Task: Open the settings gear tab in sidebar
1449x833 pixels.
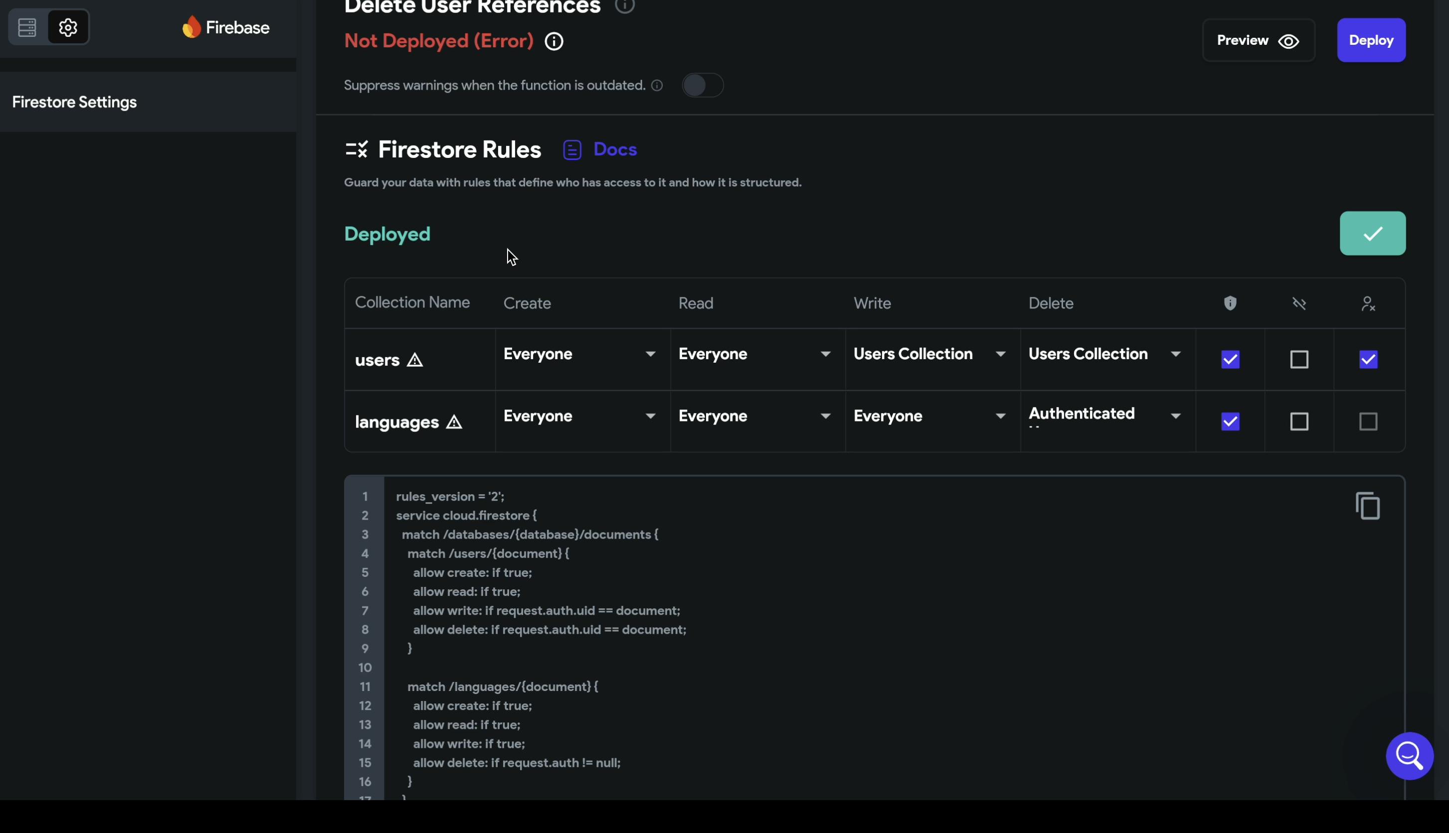Action: point(68,27)
